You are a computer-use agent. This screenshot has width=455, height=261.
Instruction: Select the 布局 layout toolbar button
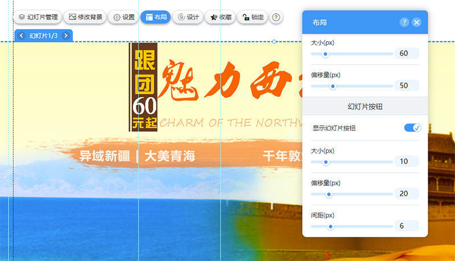tap(156, 17)
